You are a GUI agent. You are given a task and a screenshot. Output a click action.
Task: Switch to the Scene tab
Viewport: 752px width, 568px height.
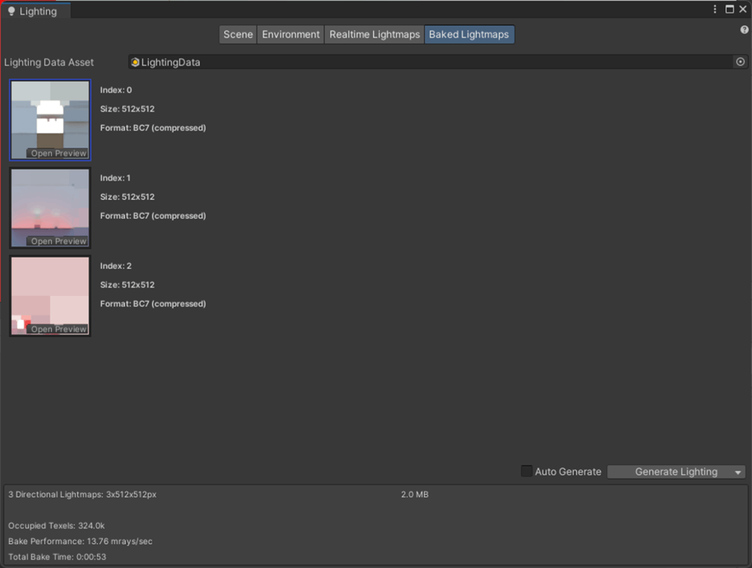[238, 34]
